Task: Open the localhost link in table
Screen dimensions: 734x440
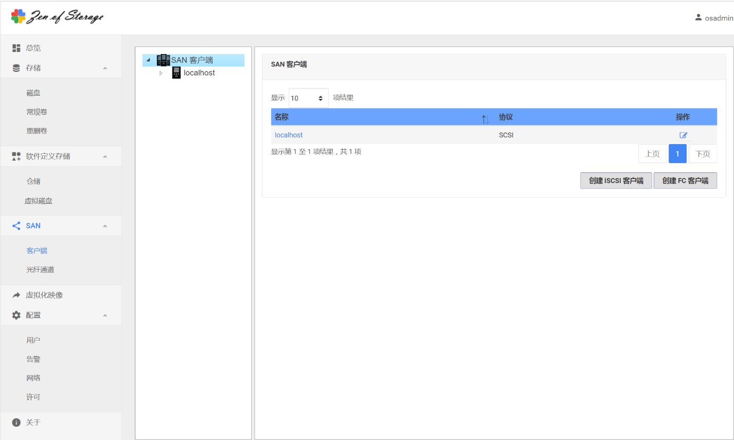Action: tap(288, 135)
